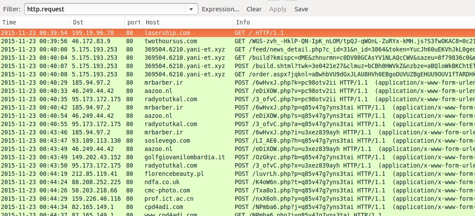Open the Expression... filter builder
475x216 pixels.
(x=220, y=9)
